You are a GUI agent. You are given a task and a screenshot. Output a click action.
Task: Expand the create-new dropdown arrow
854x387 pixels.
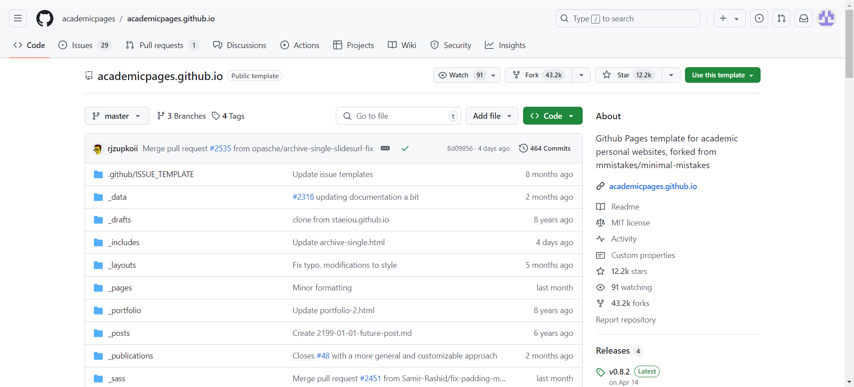[737, 19]
